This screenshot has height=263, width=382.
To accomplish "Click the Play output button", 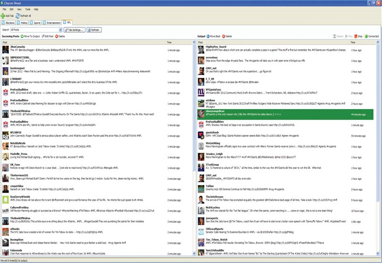I will click(349, 36).
